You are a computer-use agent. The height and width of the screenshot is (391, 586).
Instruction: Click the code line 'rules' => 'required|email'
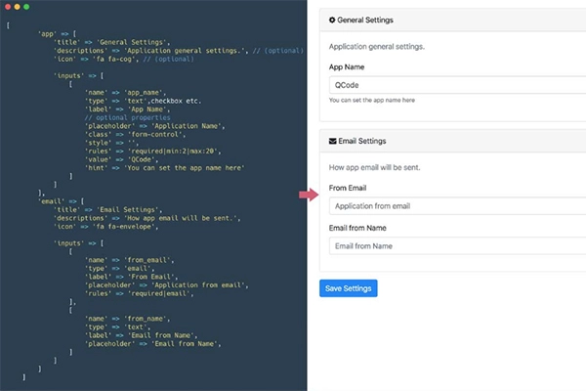pyautogui.click(x=140, y=293)
